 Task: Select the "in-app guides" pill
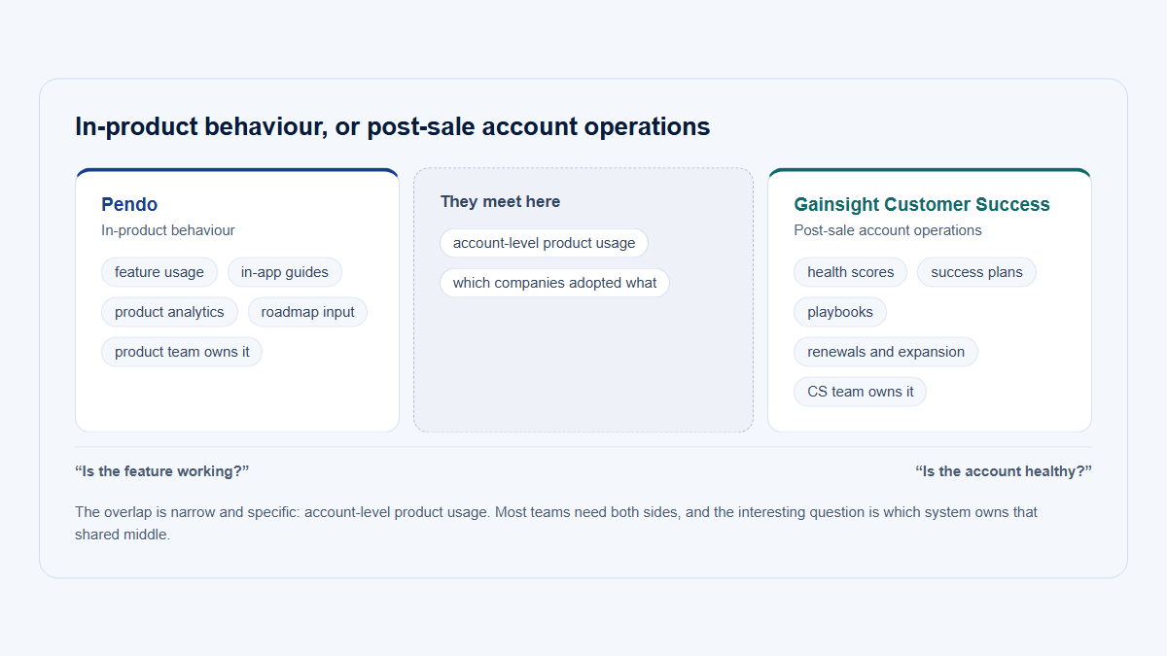(x=285, y=272)
